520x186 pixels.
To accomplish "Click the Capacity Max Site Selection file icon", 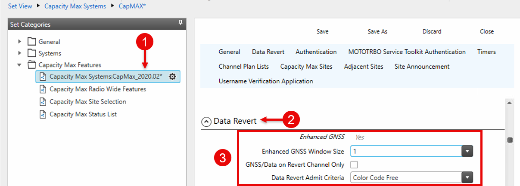I will click(43, 102).
